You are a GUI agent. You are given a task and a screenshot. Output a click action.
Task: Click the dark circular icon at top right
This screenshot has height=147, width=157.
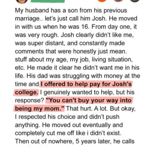pos(135,1)
